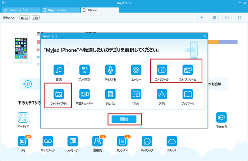Tick the radio circle for フォトストリーム

click(x=196, y=65)
